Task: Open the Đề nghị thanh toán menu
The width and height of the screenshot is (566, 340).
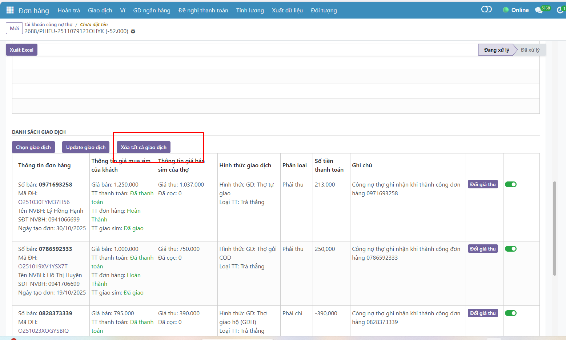Action: pyautogui.click(x=203, y=11)
